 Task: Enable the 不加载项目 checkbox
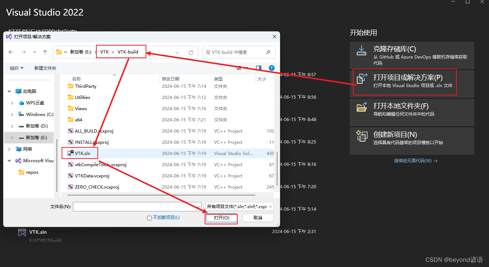pos(149,218)
